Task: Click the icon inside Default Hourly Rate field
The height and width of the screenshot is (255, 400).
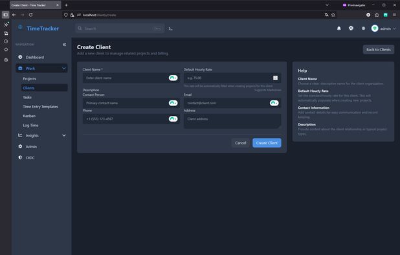Action: coord(275,78)
